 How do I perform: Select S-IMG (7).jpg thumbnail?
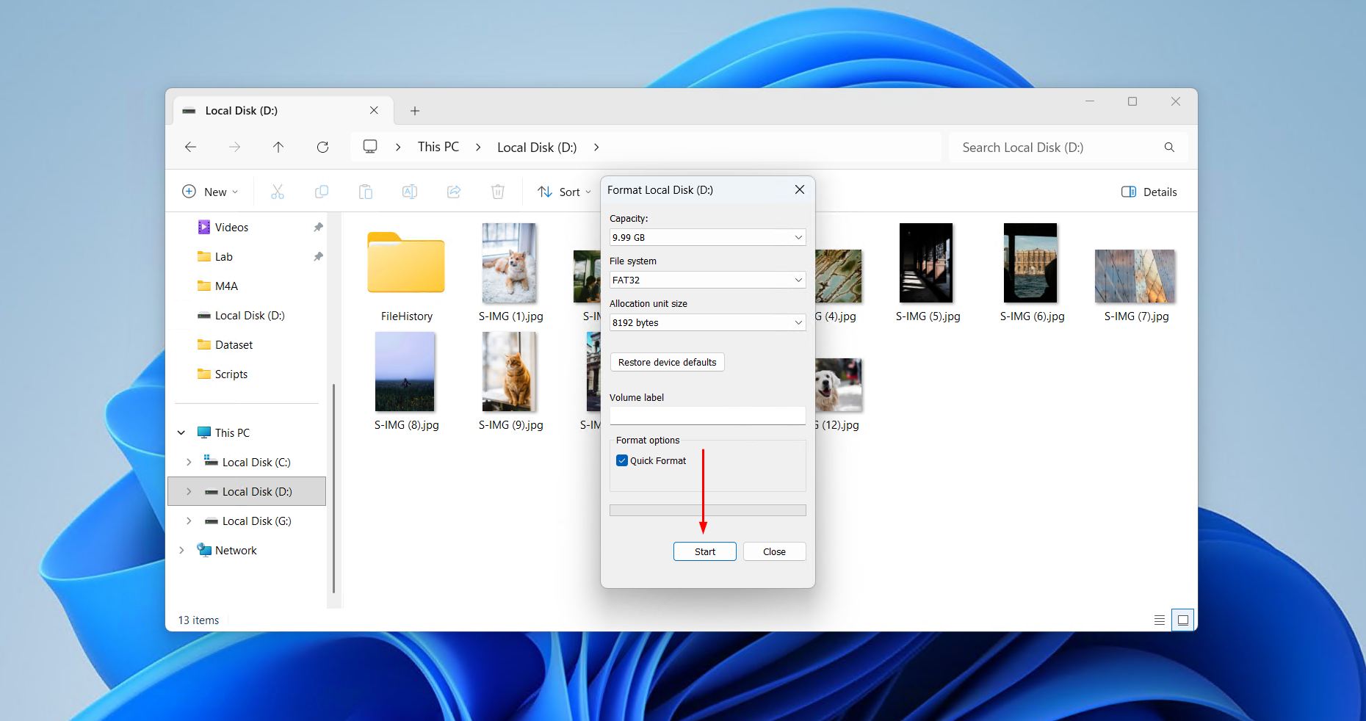[1135, 276]
